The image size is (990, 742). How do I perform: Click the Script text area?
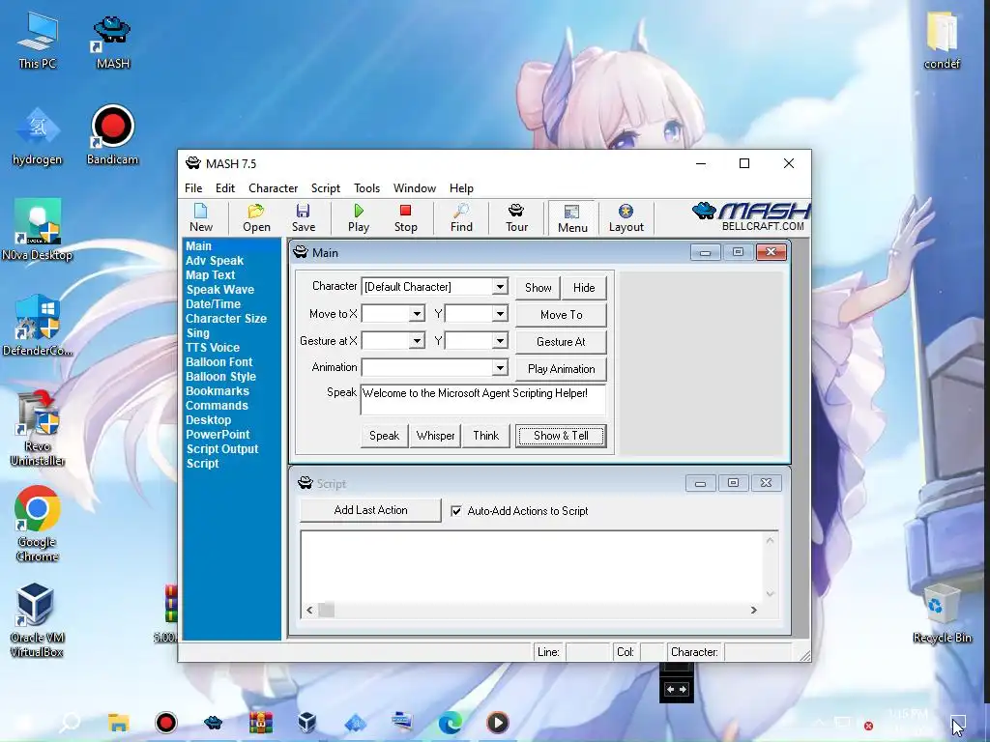click(x=533, y=566)
